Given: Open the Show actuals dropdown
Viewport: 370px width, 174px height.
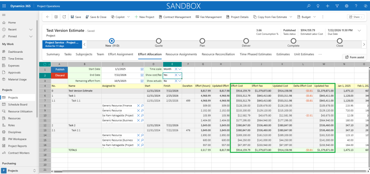Looking at the screenshot, I should (180, 81).
